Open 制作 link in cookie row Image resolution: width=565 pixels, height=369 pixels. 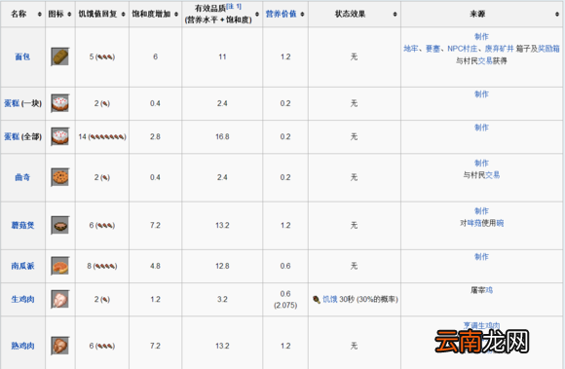pyautogui.click(x=481, y=163)
